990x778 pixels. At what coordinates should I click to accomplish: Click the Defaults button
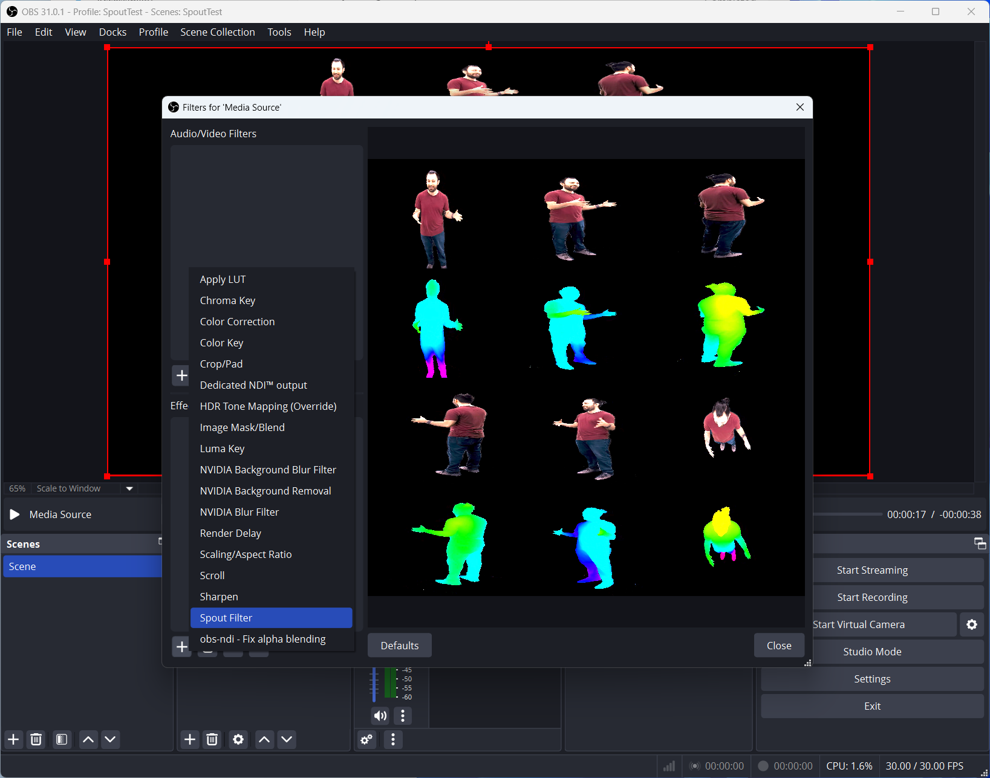click(399, 646)
